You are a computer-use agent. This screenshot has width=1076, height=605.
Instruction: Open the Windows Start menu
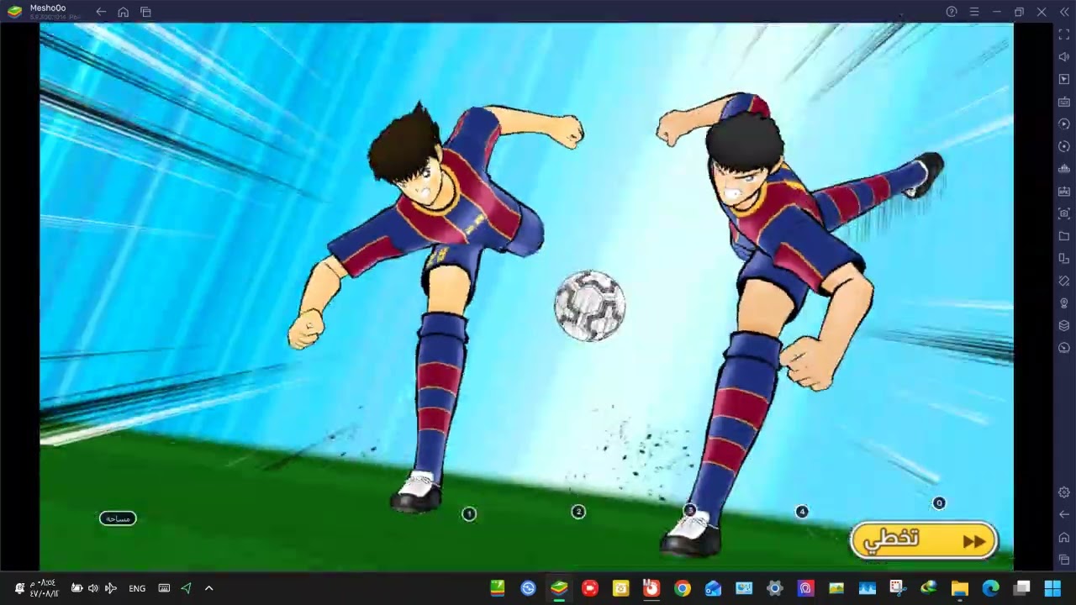click(1052, 588)
